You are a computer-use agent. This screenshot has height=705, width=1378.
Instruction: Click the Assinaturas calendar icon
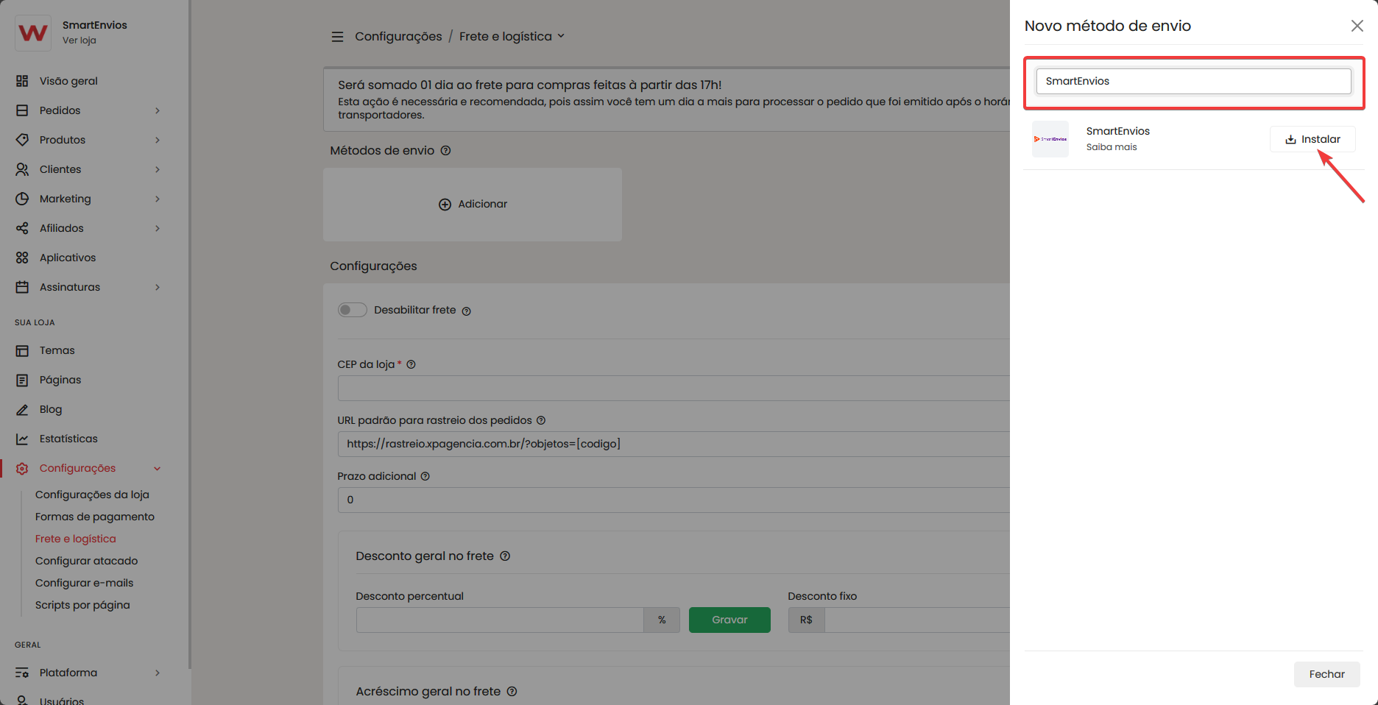[22, 287]
